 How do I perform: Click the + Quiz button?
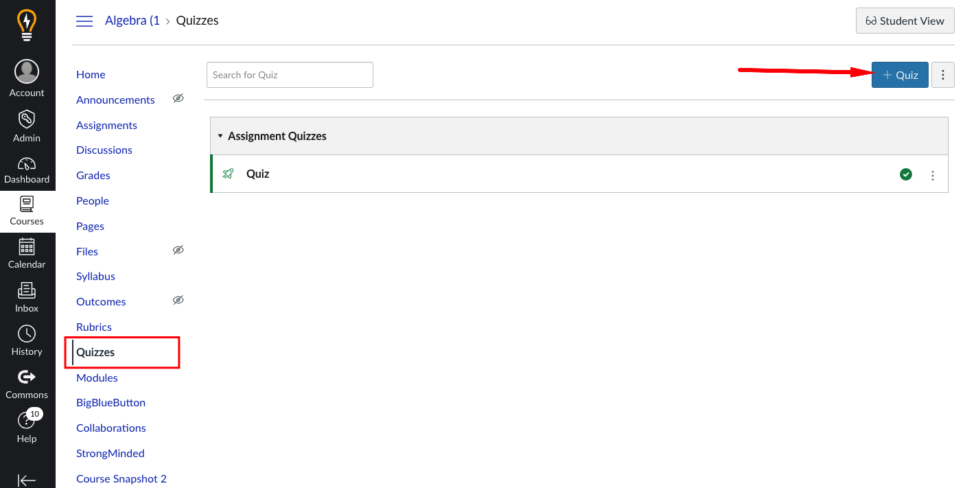(x=899, y=75)
